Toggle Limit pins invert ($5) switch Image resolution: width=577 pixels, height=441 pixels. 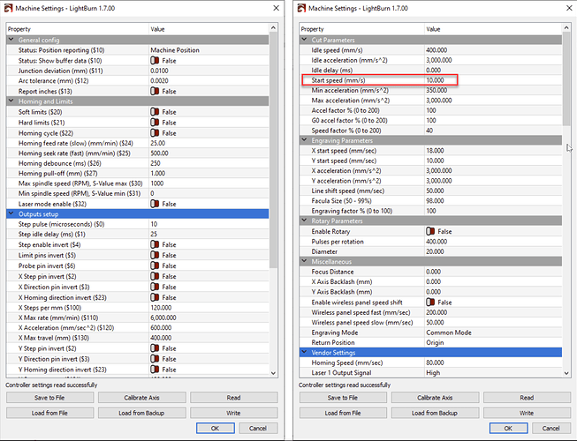tap(155, 255)
